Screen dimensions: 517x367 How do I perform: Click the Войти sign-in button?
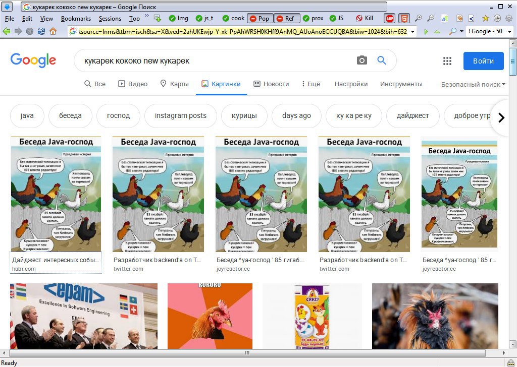click(483, 61)
